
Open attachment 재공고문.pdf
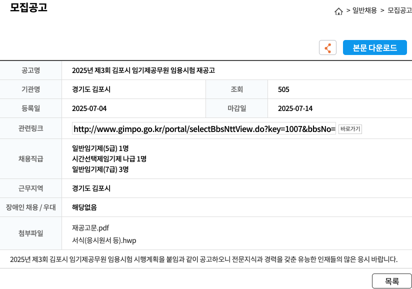(x=90, y=228)
